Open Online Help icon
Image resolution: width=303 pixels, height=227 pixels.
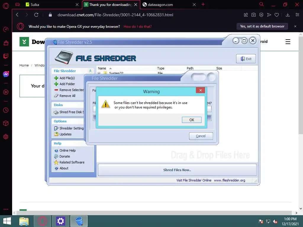pyautogui.click(x=56, y=150)
